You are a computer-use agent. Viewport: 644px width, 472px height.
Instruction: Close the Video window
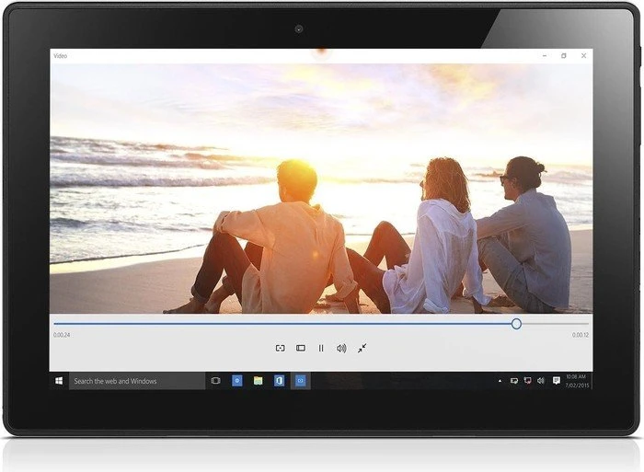pyautogui.click(x=583, y=56)
